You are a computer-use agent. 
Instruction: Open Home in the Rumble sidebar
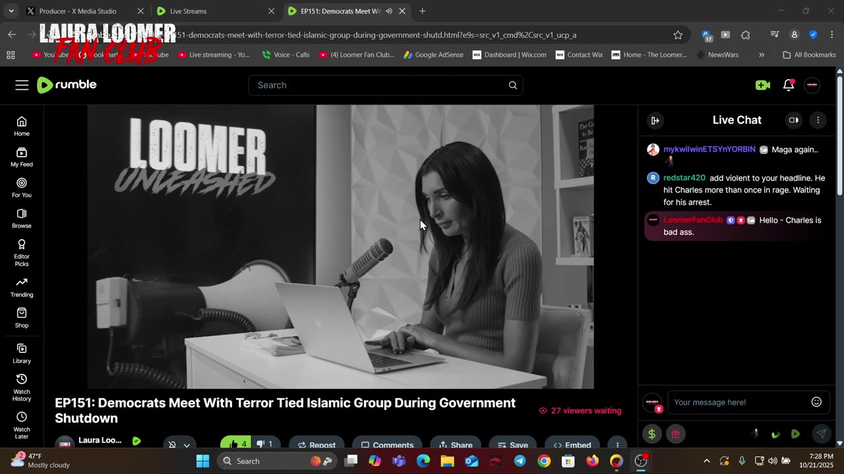pos(22,126)
